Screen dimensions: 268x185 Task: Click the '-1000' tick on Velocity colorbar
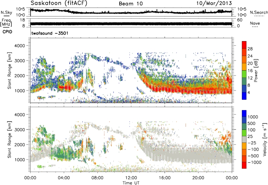pyautogui.click(x=254, y=162)
